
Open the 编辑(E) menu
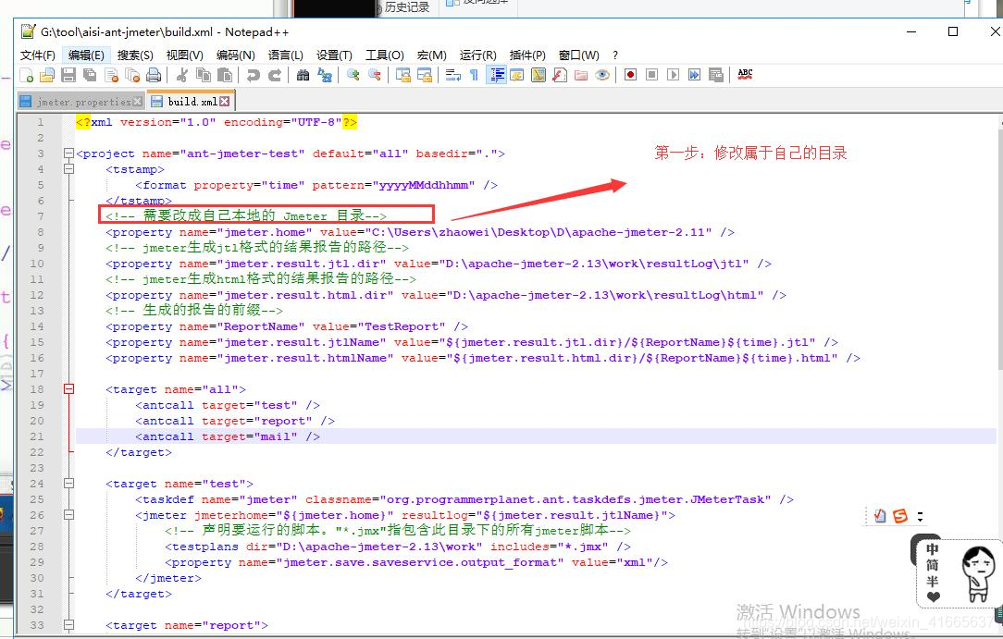pyautogui.click(x=86, y=55)
